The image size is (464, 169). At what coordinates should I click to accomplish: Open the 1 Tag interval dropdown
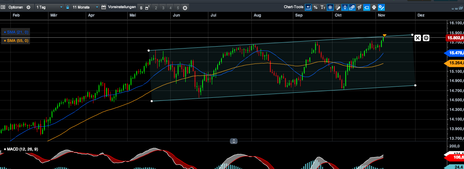49,7
